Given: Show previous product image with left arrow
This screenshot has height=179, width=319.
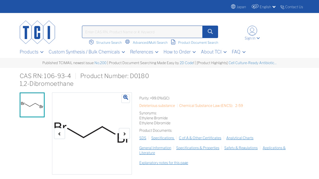Looking at the screenshot, I should pyautogui.click(x=59, y=134).
